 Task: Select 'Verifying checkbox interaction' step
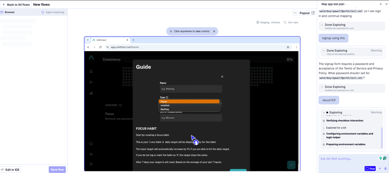(x=345, y=121)
